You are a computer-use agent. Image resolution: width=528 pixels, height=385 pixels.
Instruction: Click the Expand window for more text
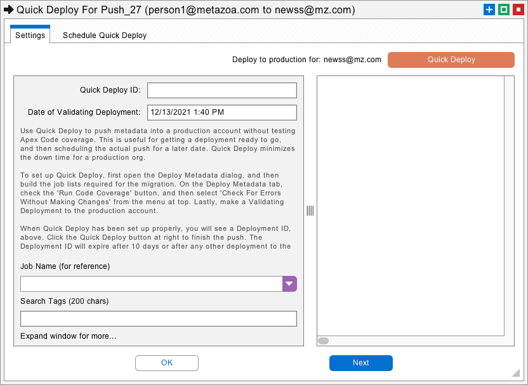pyautogui.click(x=69, y=336)
